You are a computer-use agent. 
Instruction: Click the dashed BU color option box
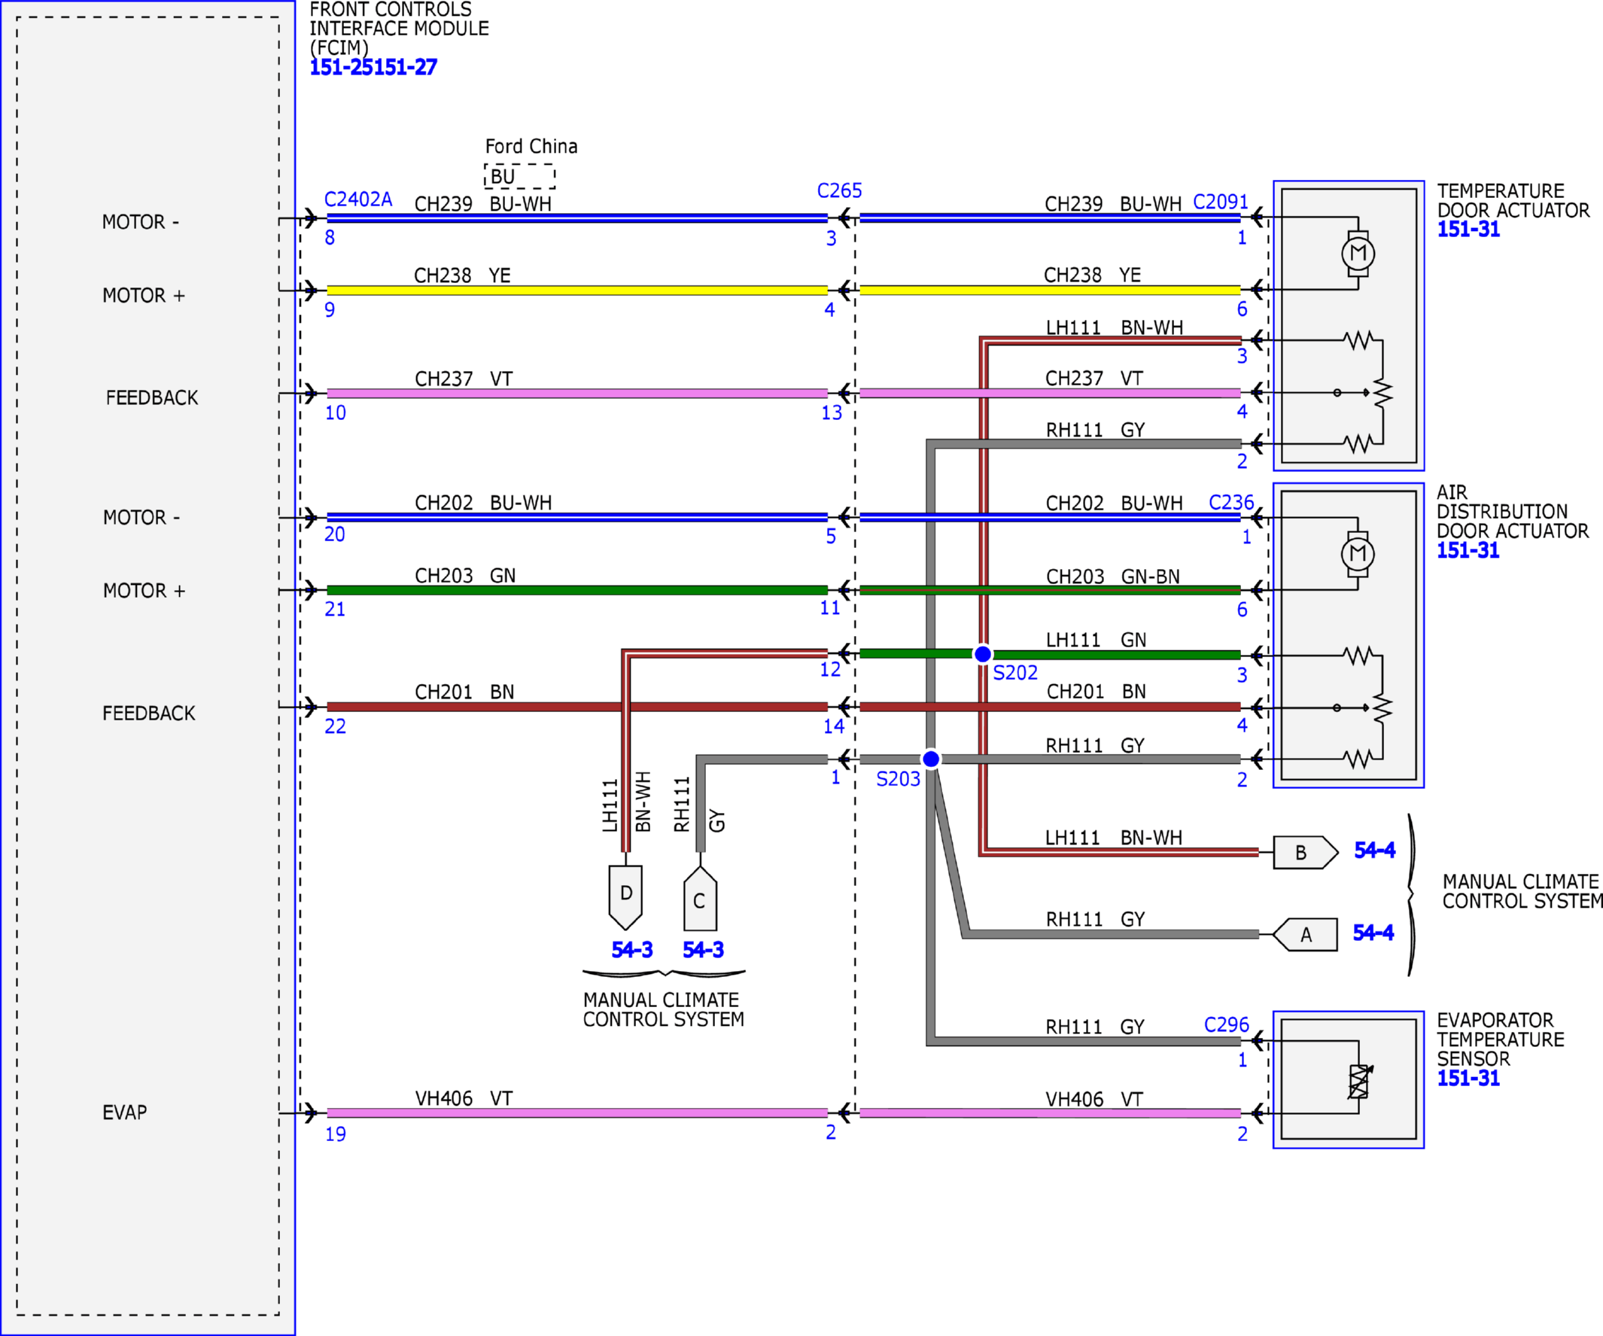coord(519,176)
